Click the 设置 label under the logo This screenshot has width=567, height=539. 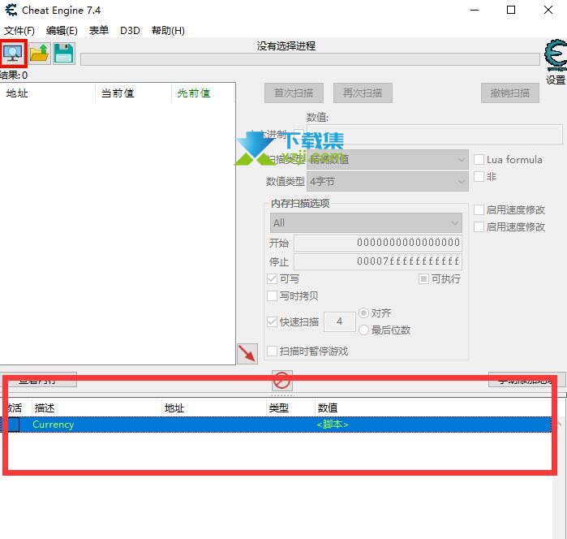coord(556,80)
